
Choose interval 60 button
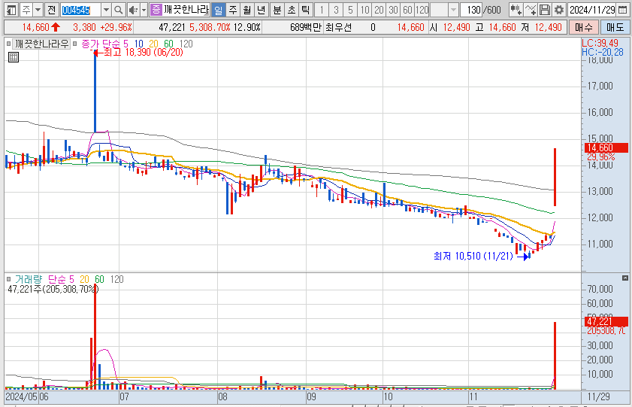(x=407, y=10)
